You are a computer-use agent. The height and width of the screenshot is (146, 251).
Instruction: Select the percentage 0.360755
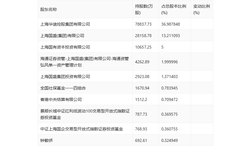point(169,129)
